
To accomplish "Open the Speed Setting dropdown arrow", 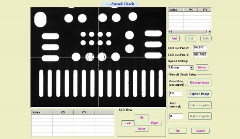I will tap(192, 68).
